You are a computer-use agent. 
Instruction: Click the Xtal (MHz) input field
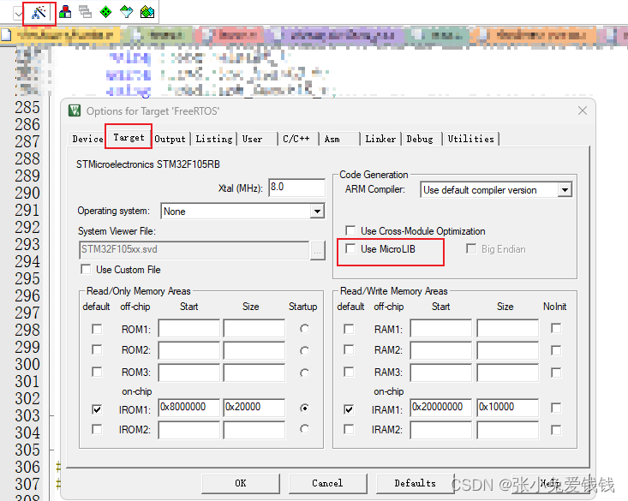(296, 187)
